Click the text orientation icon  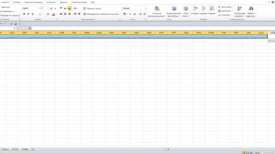[x=75, y=8]
